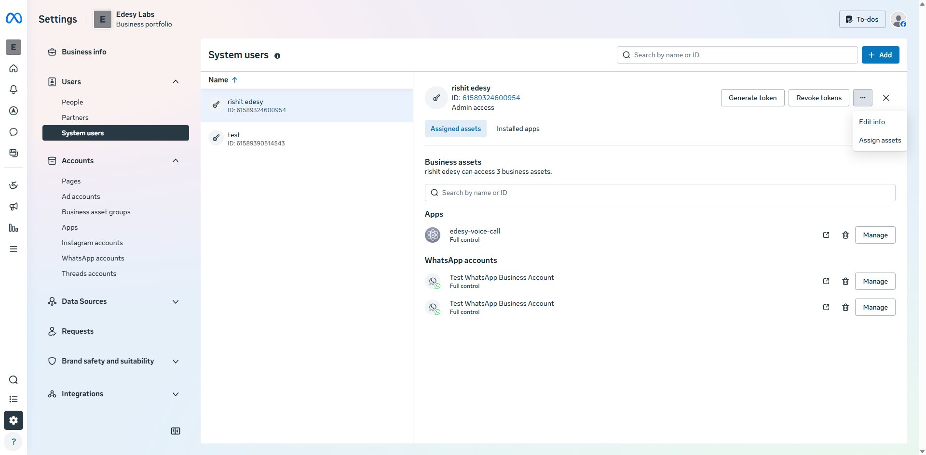
Task: Click the Add system user button
Action: 880,55
